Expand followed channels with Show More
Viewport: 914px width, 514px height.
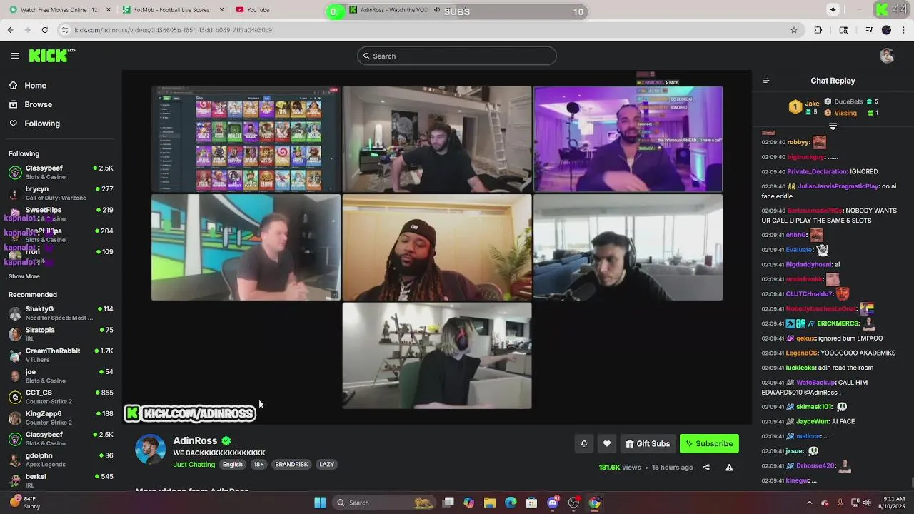tap(24, 276)
